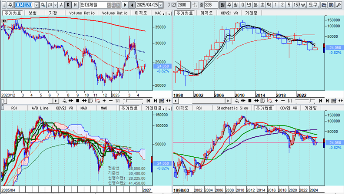Click the 총 326 input field
The image size is (345, 195).
click(211, 5)
